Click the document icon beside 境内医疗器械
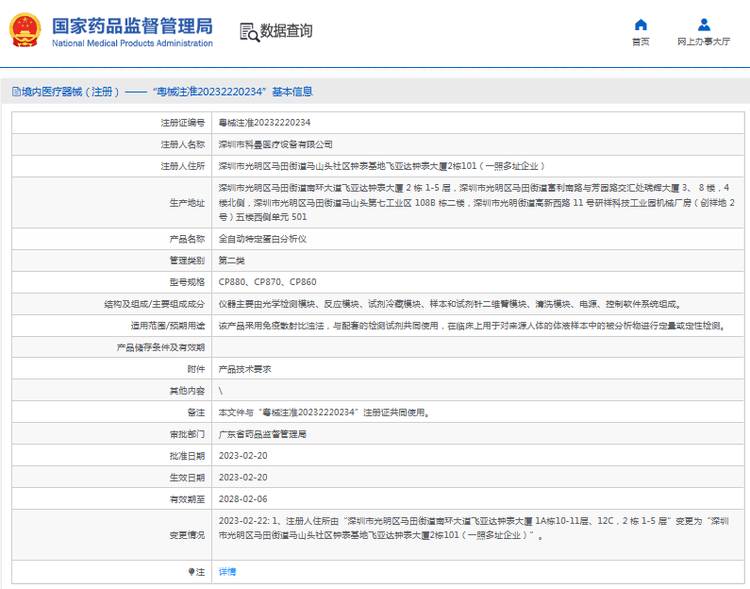Image resolution: width=750 pixels, height=589 pixels. pos(16,92)
